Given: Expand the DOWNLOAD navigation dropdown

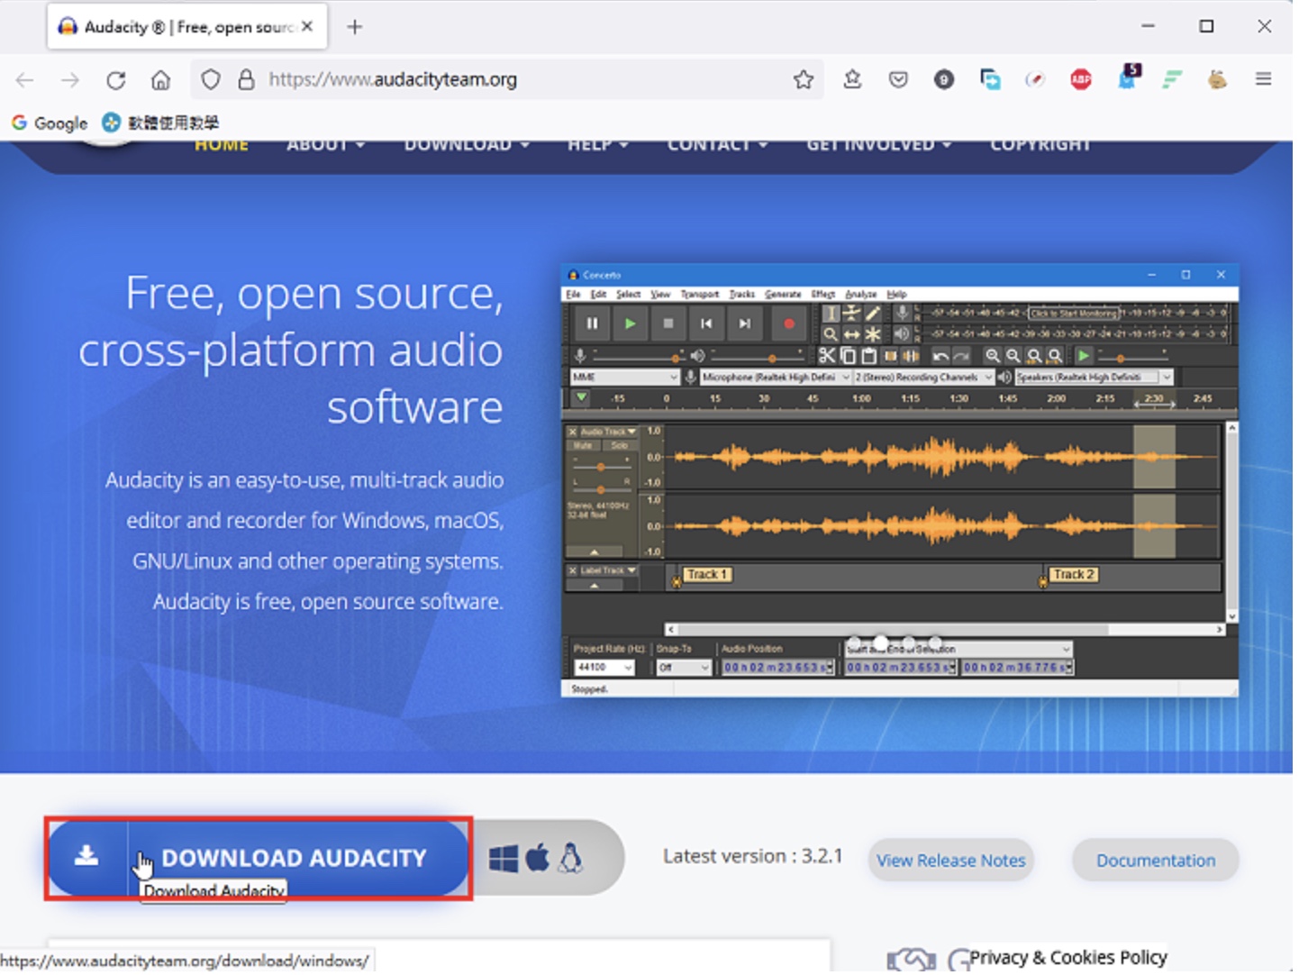Looking at the screenshot, I should click(x=466, y=145).
